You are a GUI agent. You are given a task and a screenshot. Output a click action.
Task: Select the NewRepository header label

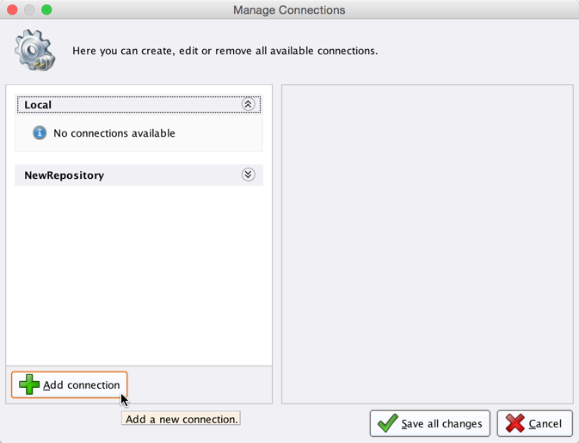64,175
